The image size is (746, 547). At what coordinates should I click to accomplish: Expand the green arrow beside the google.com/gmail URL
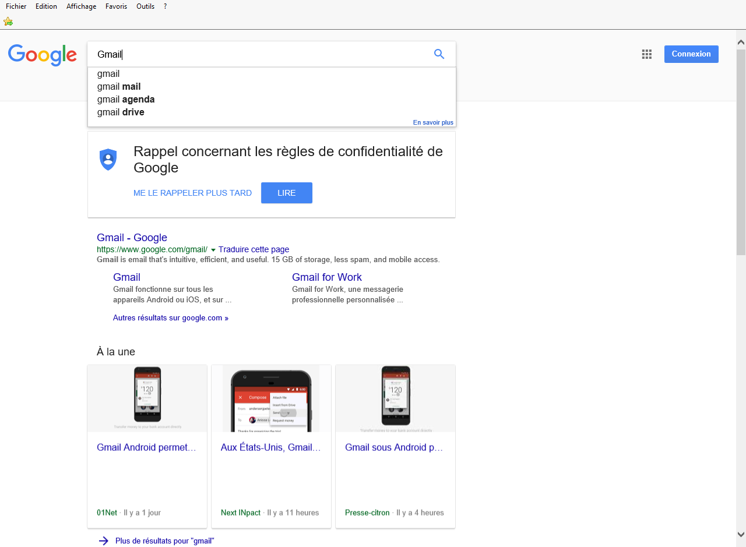click(213, 250)
